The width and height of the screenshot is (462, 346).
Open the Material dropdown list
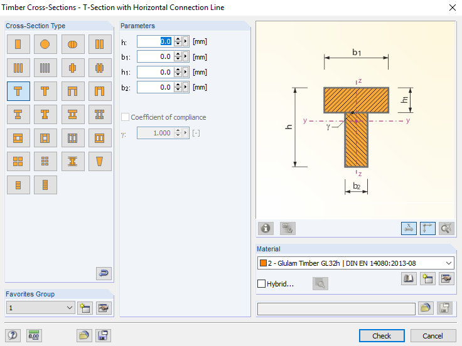pos(356,263)
